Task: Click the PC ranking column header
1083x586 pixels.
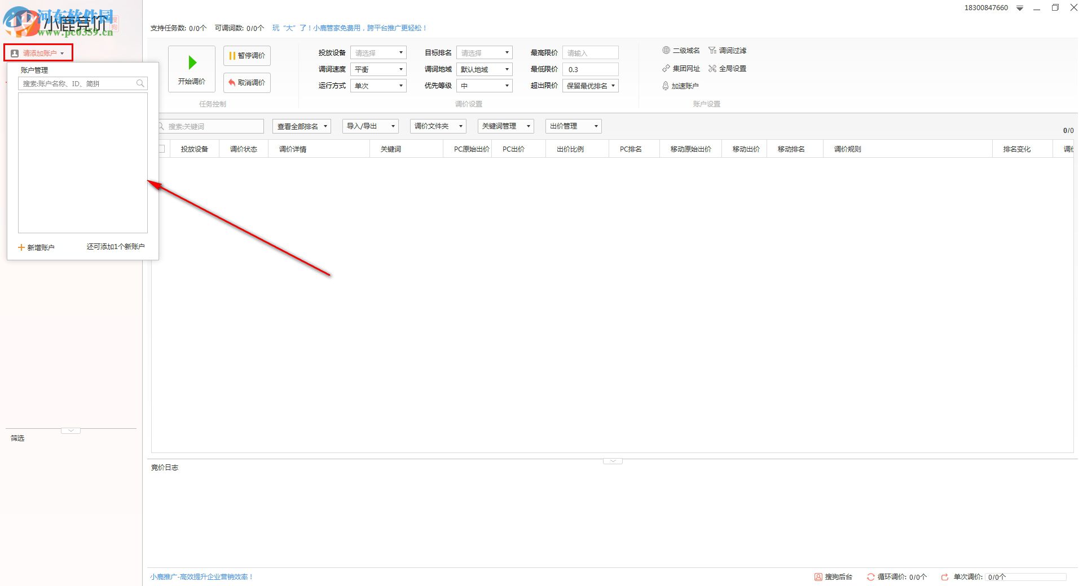Action: pos(635,149)
